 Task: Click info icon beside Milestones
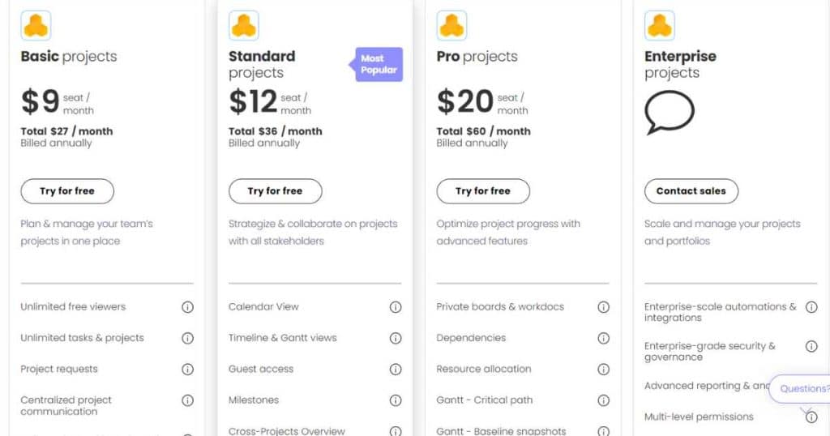point(396,400)
